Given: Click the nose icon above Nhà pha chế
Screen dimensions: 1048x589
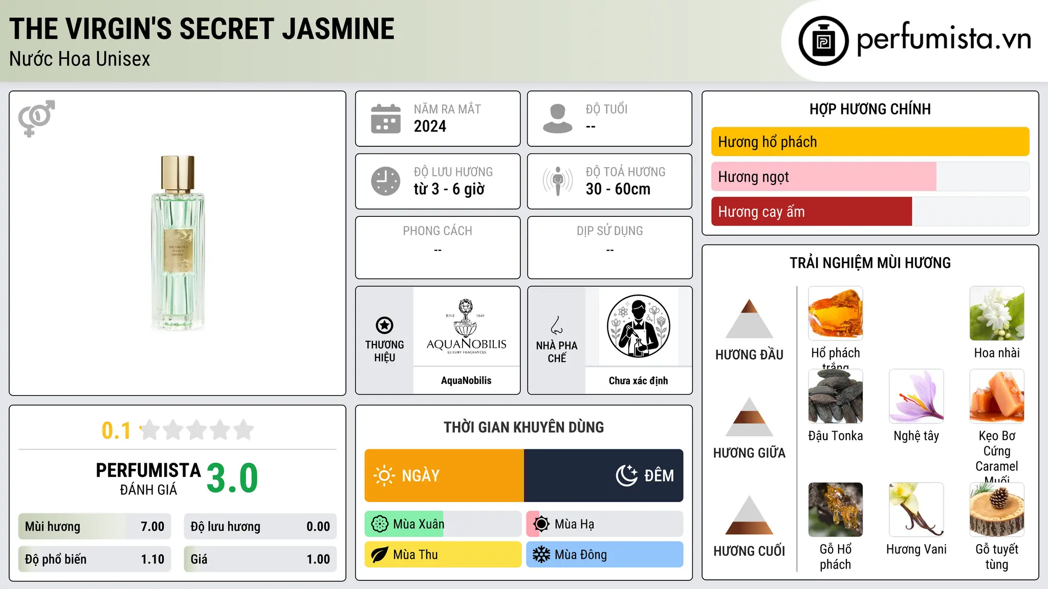Looking at the screenshot, I should [x=557, y=325].
